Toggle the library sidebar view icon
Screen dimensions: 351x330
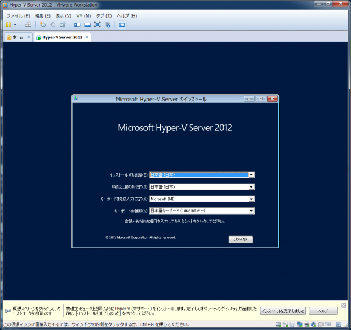(77, 25)
